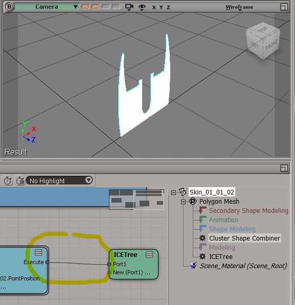
Task: Click the ICETree node title
Action: pyautogui.click(x=125, y=255)
